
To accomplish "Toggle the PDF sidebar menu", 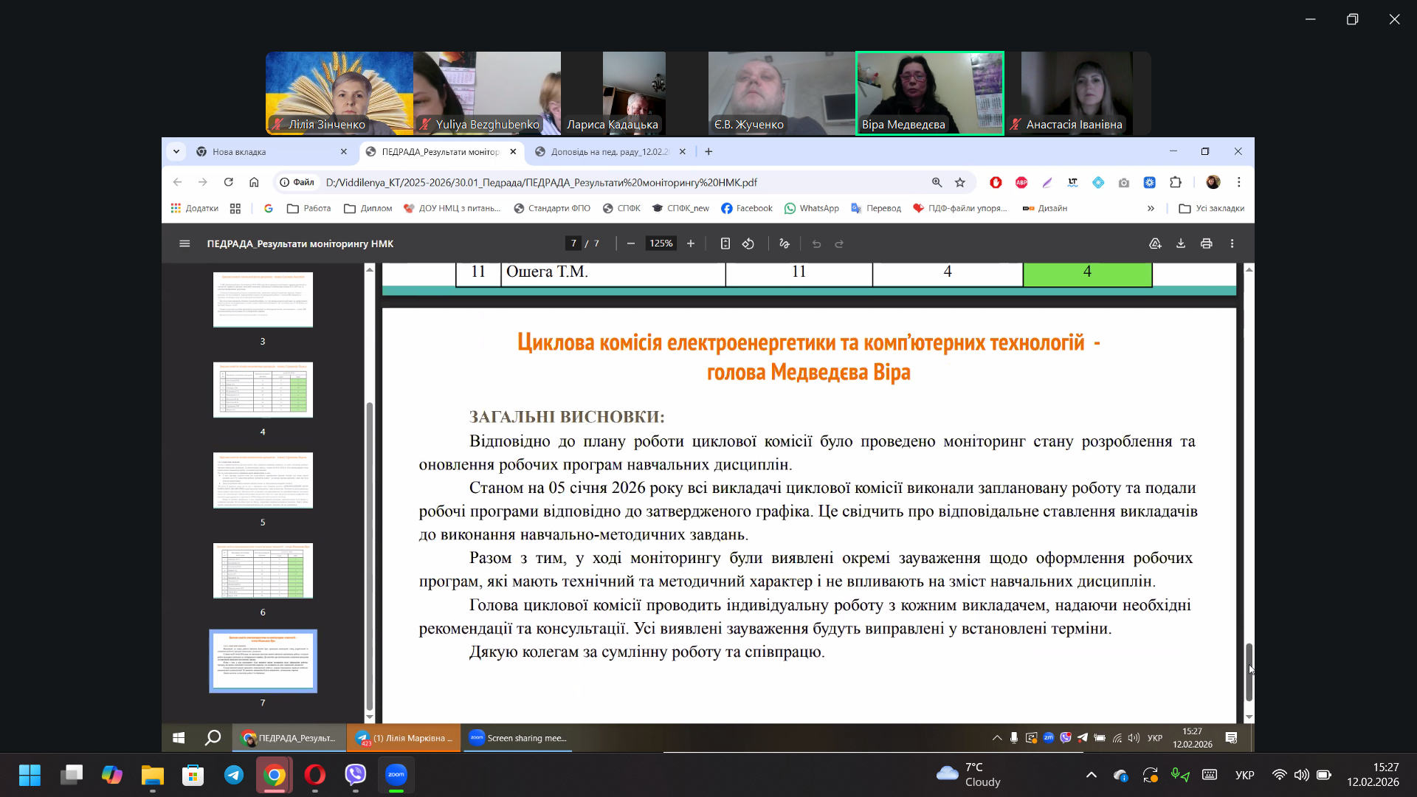I will (x=185, y=244).
